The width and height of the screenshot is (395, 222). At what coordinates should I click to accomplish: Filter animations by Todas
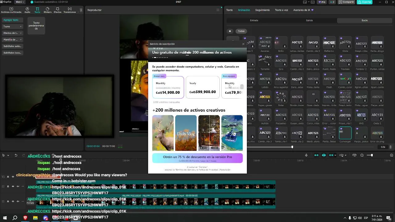[241, 31]
